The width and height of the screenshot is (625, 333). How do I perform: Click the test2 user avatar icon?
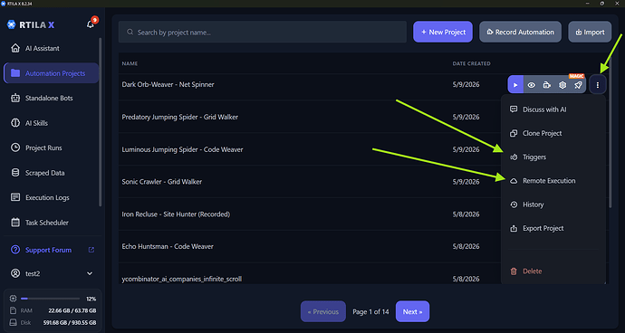(15, 273)
